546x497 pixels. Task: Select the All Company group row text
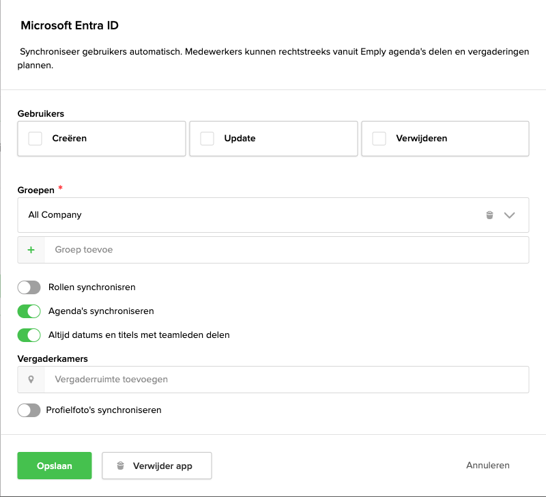[55, 215]
